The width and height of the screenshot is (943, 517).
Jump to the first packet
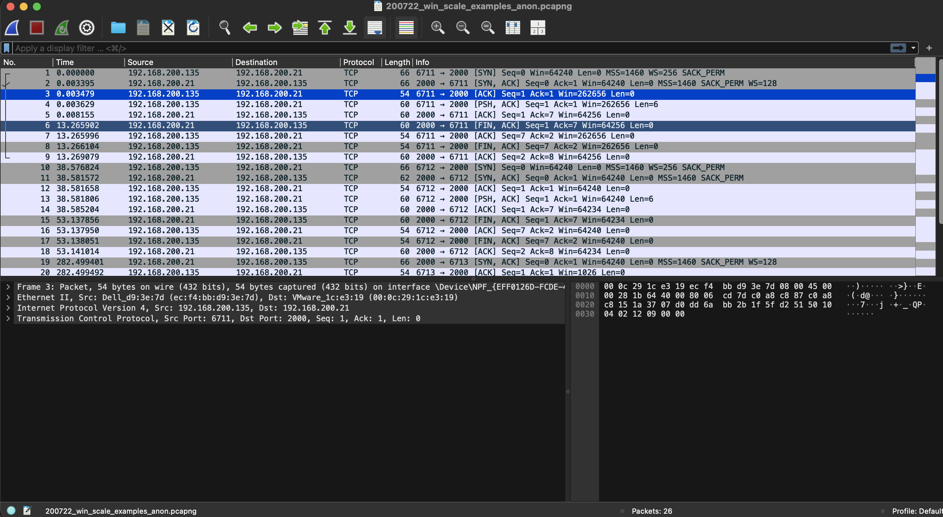[x=325, y=27]
